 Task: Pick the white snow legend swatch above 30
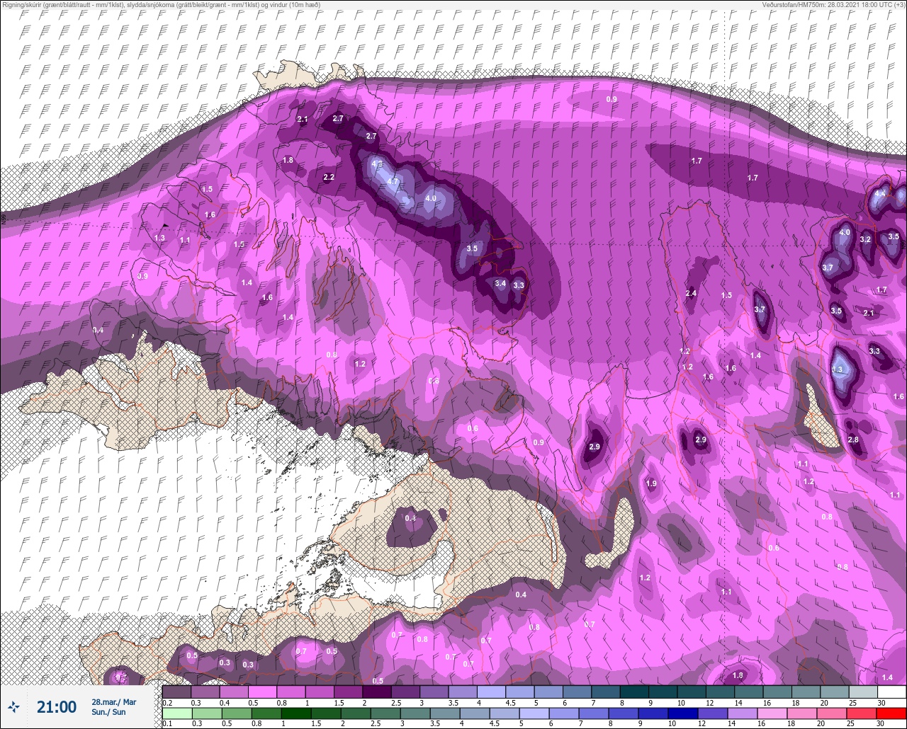(891, 691)
